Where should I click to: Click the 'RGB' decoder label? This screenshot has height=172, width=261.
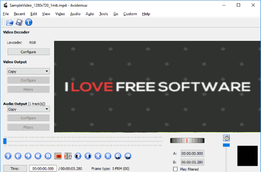[32, 42]
